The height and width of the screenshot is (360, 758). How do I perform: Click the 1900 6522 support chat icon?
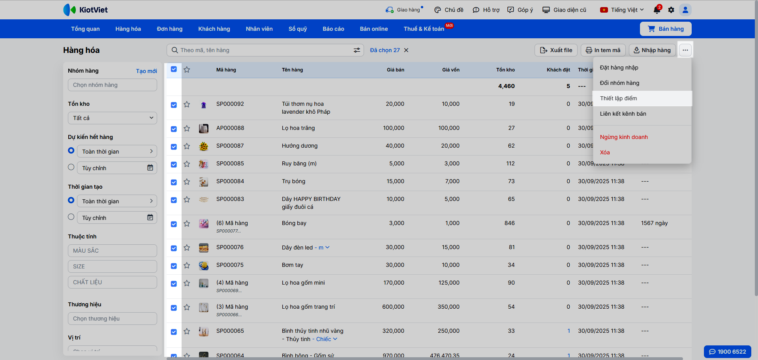[712, 352]
